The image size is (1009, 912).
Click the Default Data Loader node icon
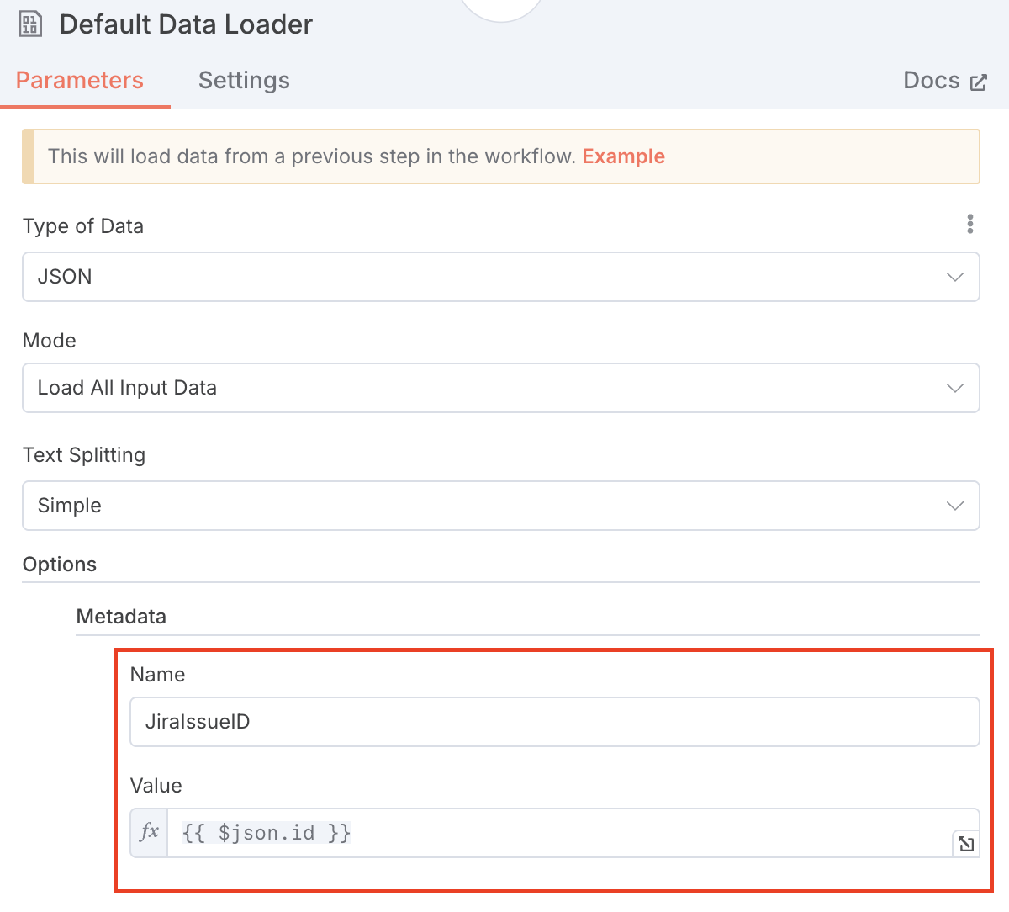click(x=31, y=24)
